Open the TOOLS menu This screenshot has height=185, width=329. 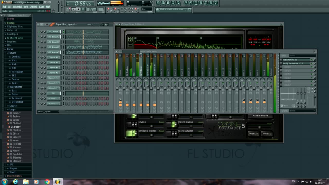pyautogui.click(x=42, y=7)
